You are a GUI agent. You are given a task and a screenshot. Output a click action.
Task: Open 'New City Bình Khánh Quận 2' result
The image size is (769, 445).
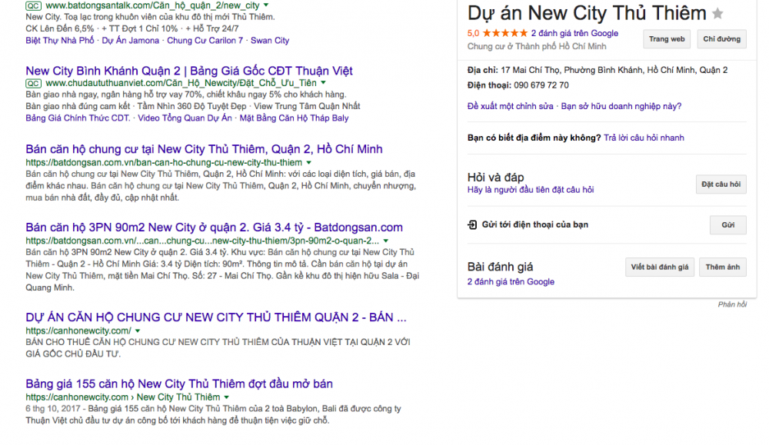pos(189,71)
